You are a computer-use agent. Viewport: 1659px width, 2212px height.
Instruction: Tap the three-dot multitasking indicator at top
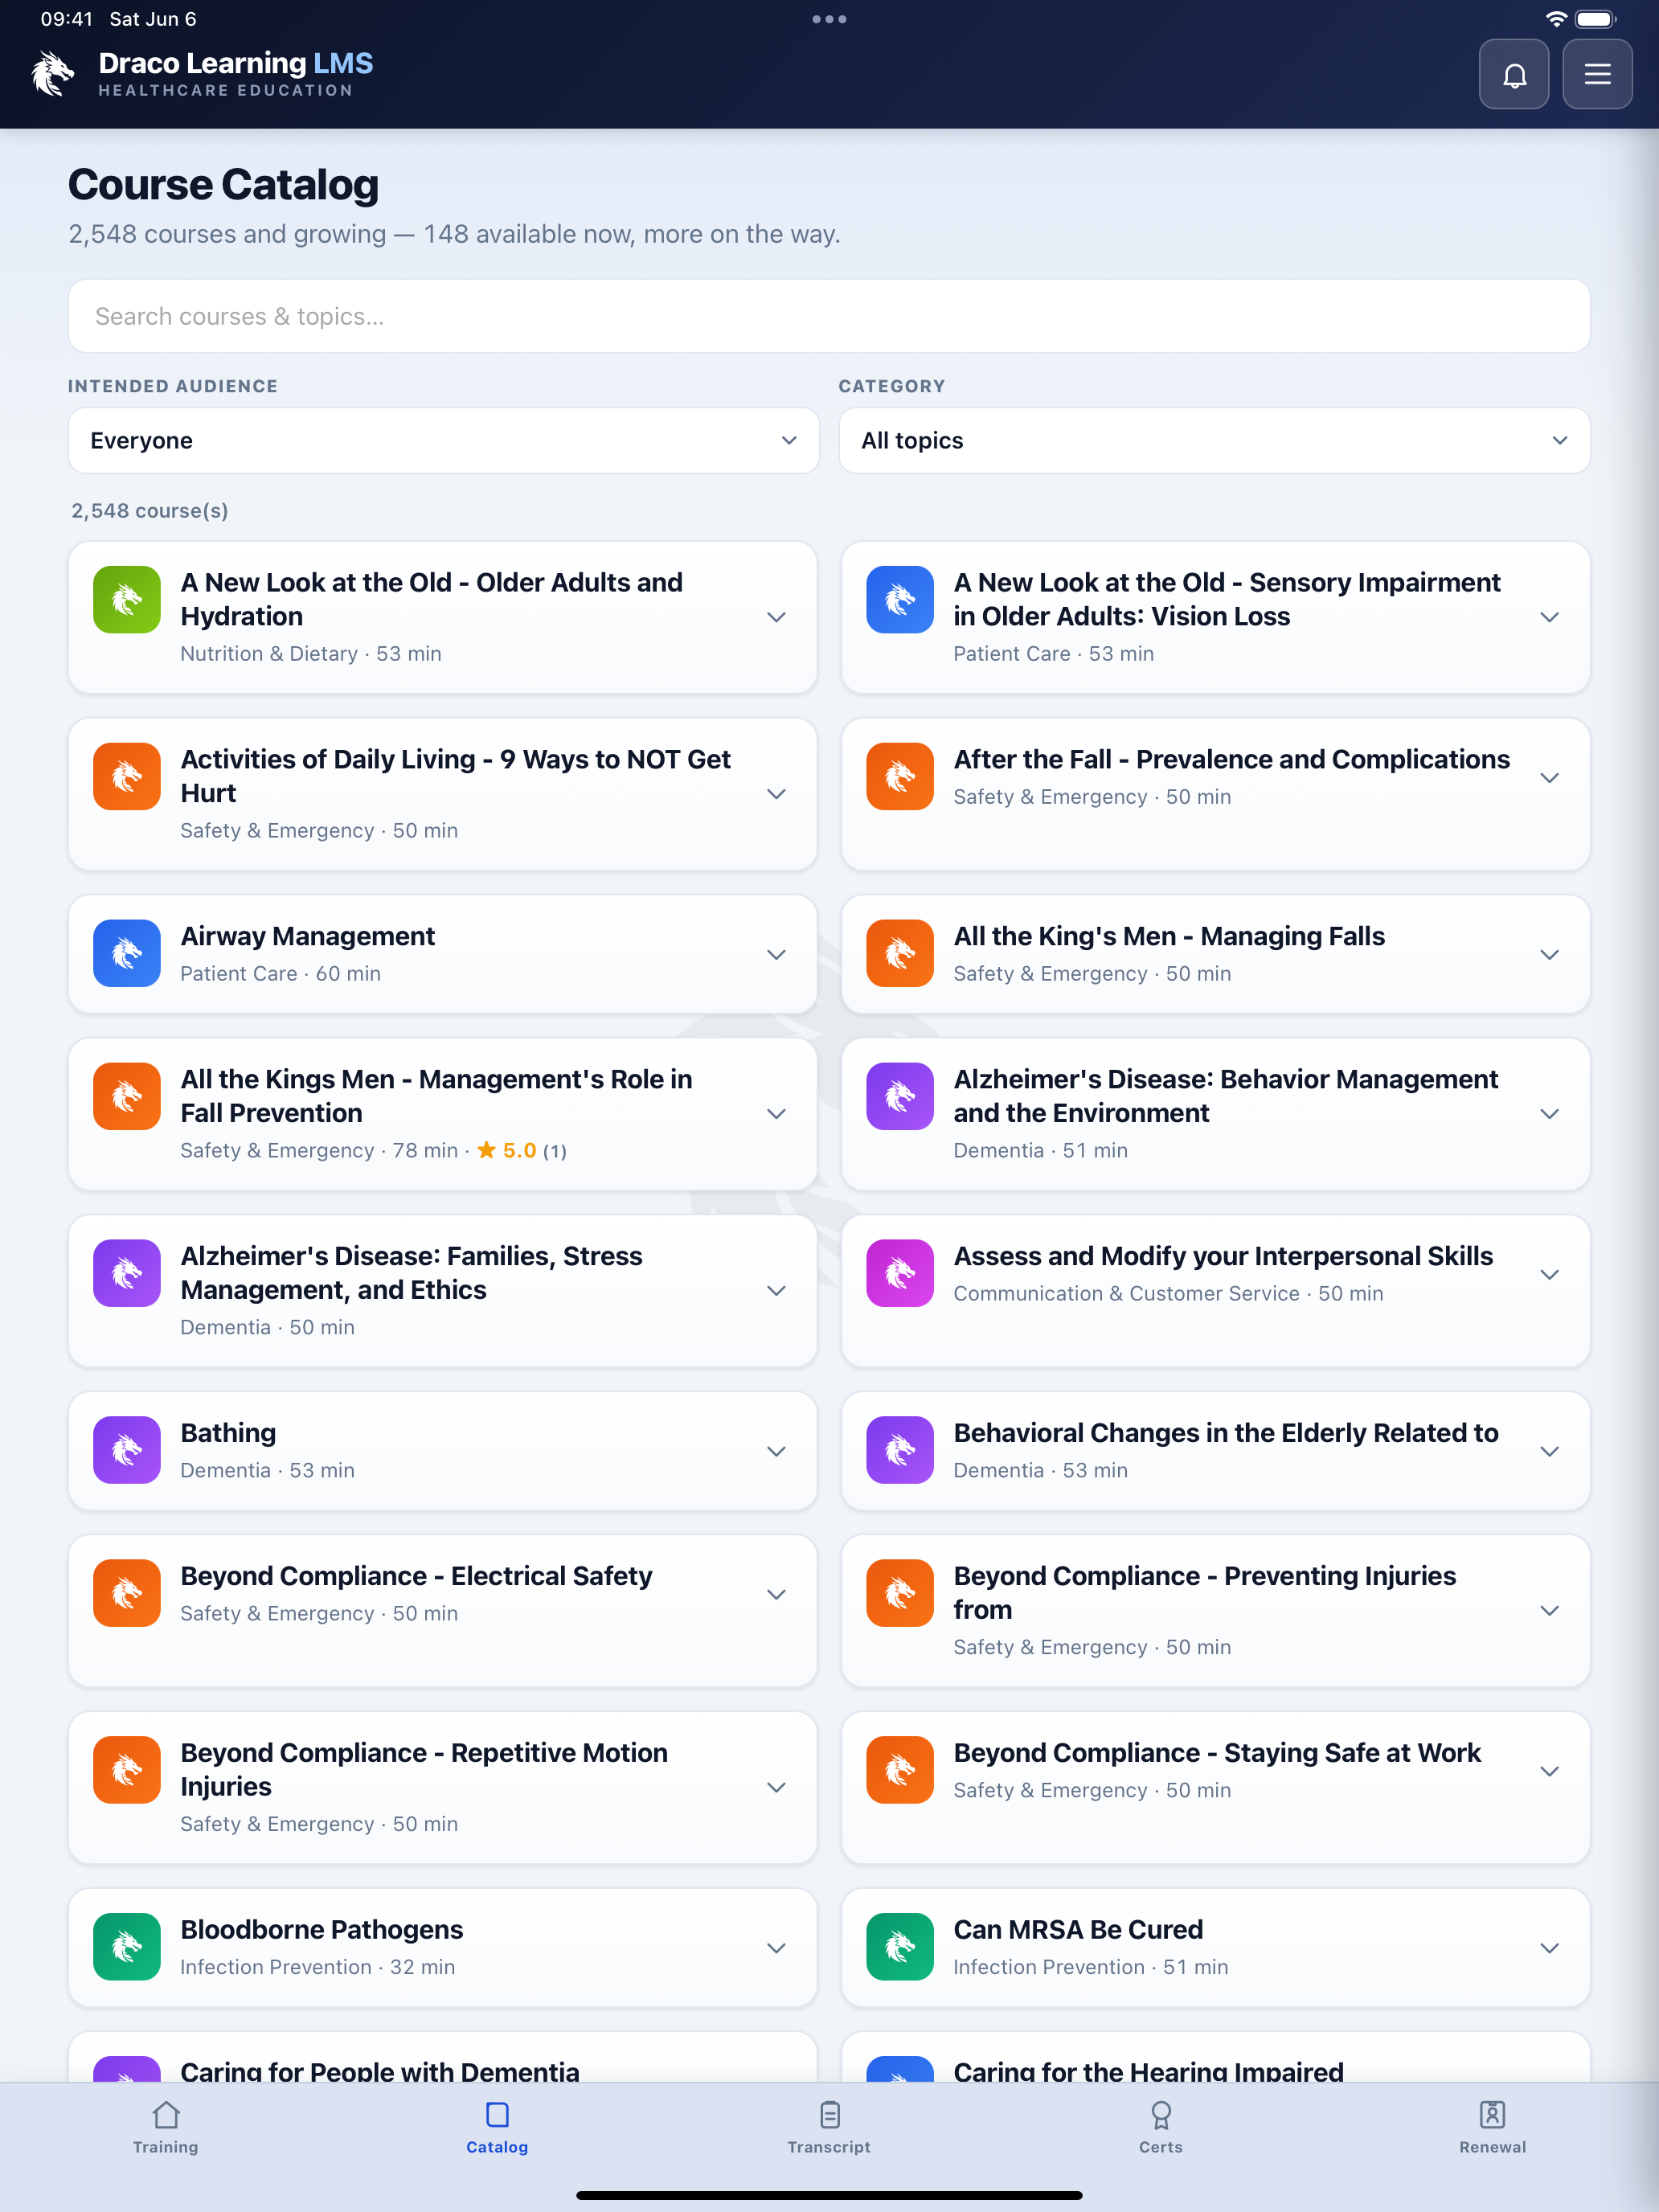coord(829,19)
